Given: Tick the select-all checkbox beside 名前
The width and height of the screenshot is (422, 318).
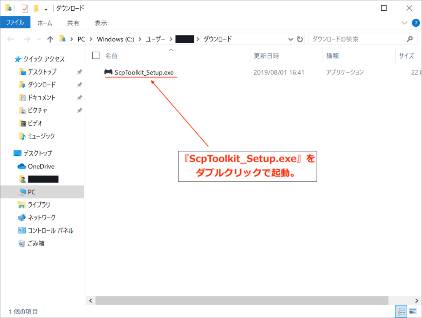Looking at the screenshot, I should coord(96,56).
